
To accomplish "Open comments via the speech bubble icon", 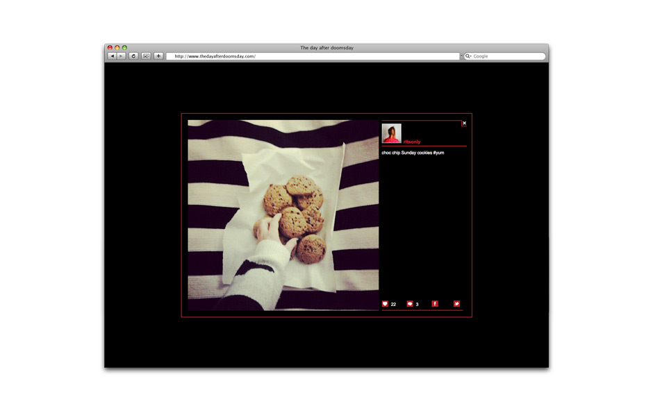I will tap(410, 304).
